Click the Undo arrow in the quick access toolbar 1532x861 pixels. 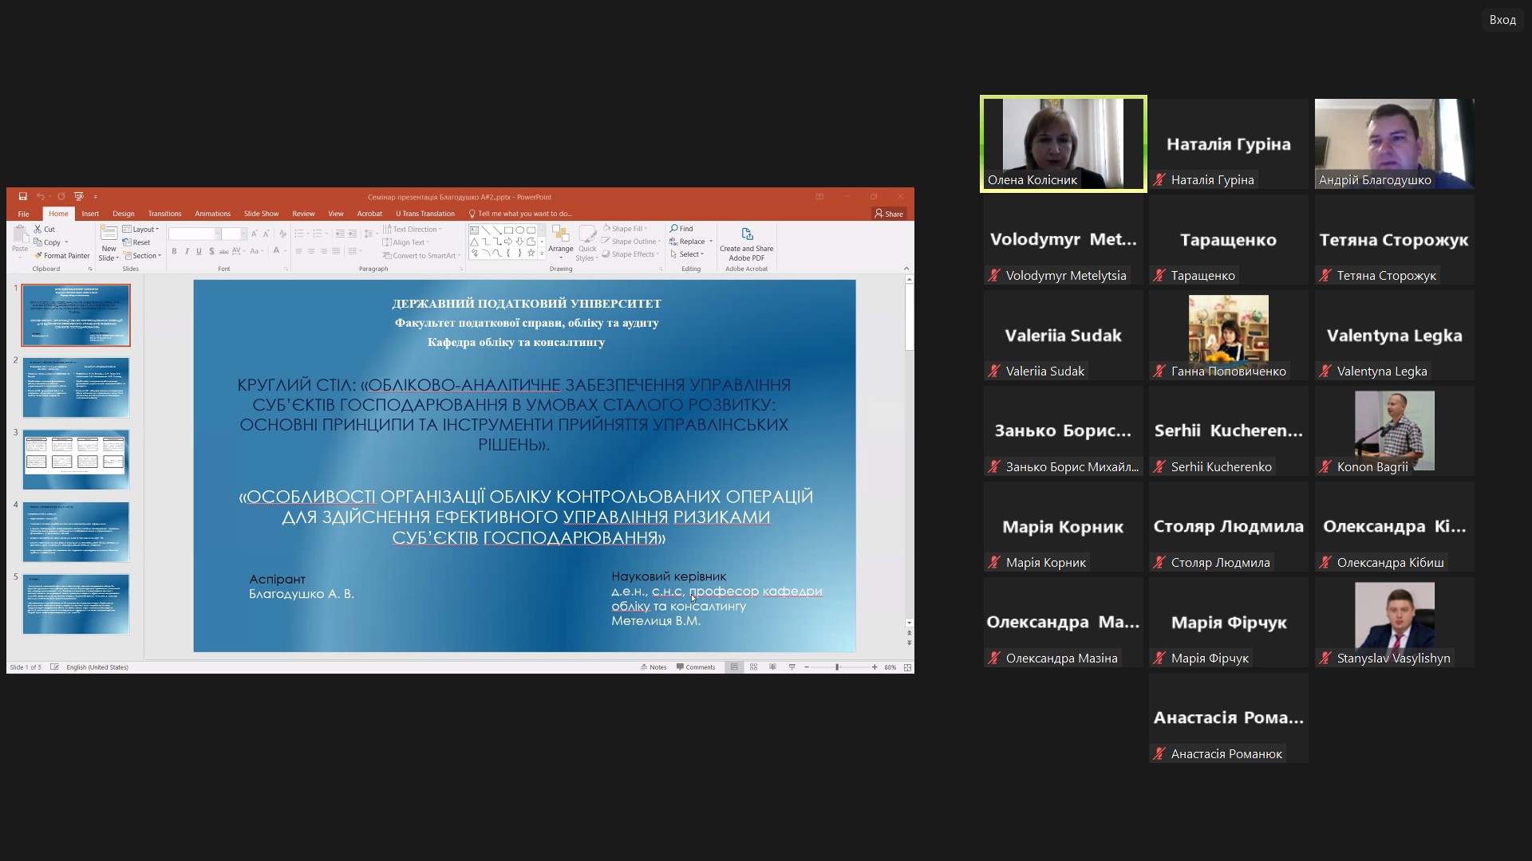tap(40, 196)
